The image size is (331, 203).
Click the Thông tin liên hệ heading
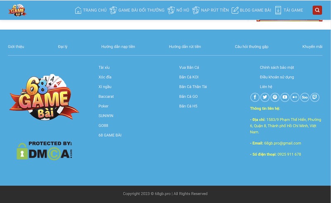[x=265, y=108]
